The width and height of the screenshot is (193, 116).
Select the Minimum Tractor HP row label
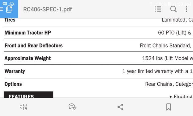[28, 33]
